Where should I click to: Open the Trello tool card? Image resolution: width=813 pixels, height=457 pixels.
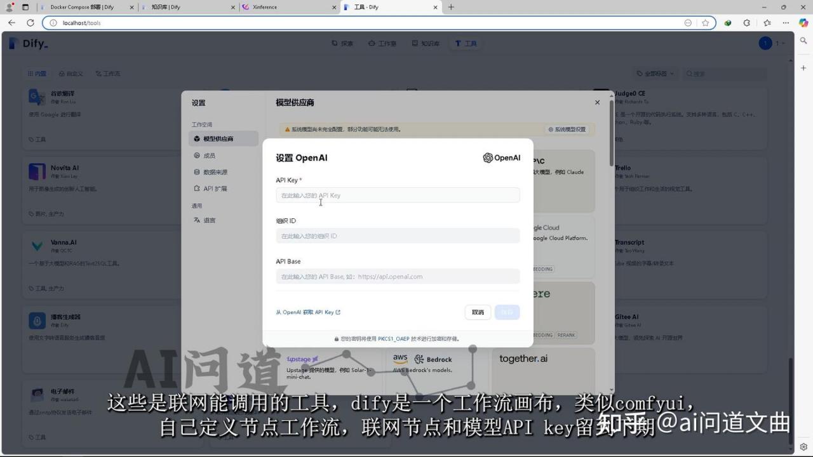[x=690, y=192]
